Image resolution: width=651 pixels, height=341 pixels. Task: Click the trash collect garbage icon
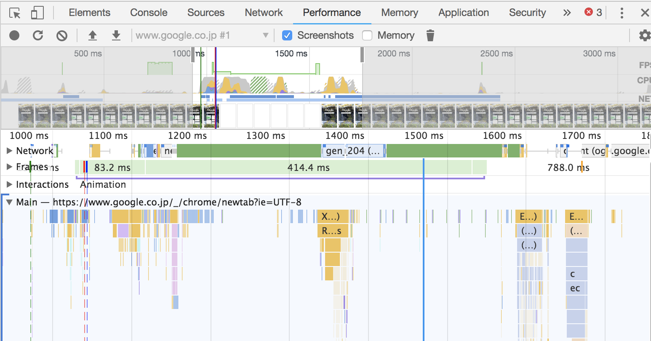tap(430, 35)
